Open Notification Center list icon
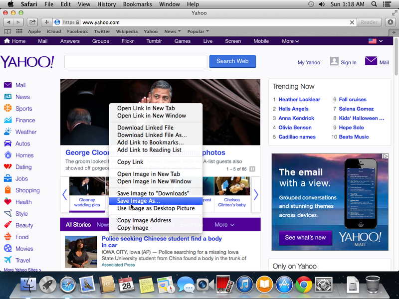Image resolution: width=399 pixels, height=299 pixels. point(387,4)
